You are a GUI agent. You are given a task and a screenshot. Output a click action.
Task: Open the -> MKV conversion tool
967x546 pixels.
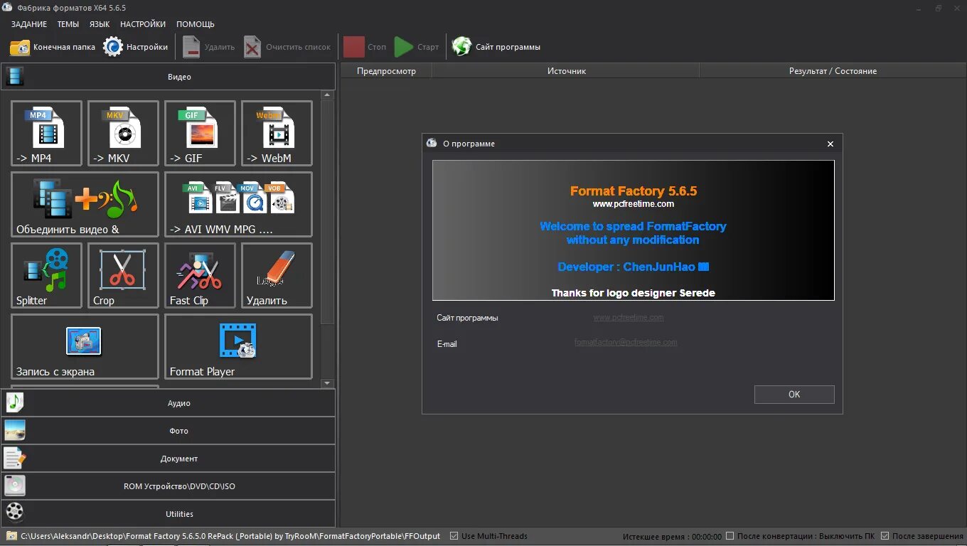coord(123,133)
